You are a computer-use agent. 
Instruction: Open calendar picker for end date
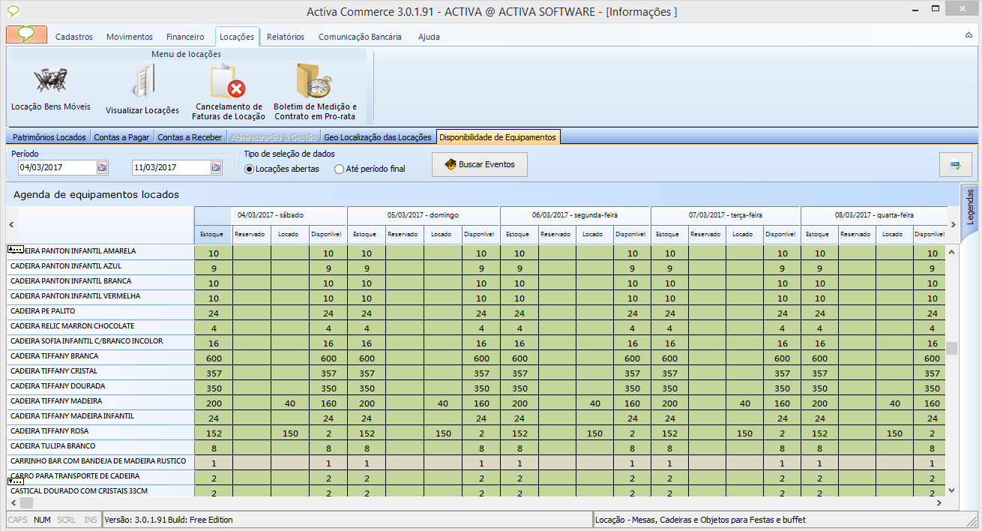216,167
